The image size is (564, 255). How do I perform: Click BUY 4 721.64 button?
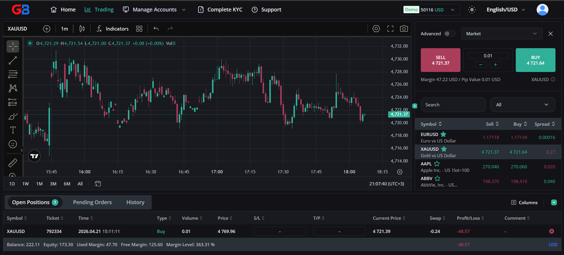[535, 60]
